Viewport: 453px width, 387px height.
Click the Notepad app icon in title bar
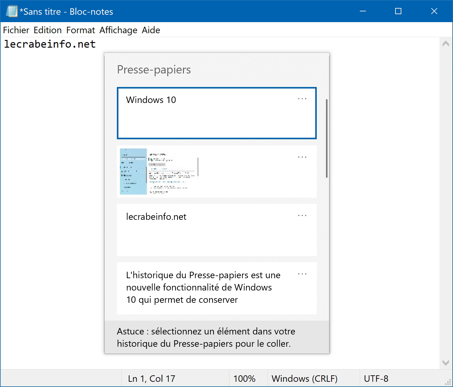click(12, 11)
